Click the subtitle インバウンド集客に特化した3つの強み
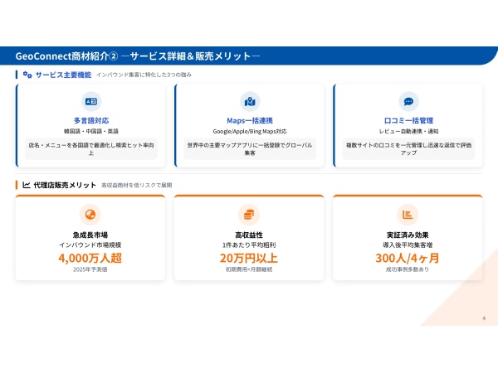This screenshot has width=498, height=373. tap(144, 75)
